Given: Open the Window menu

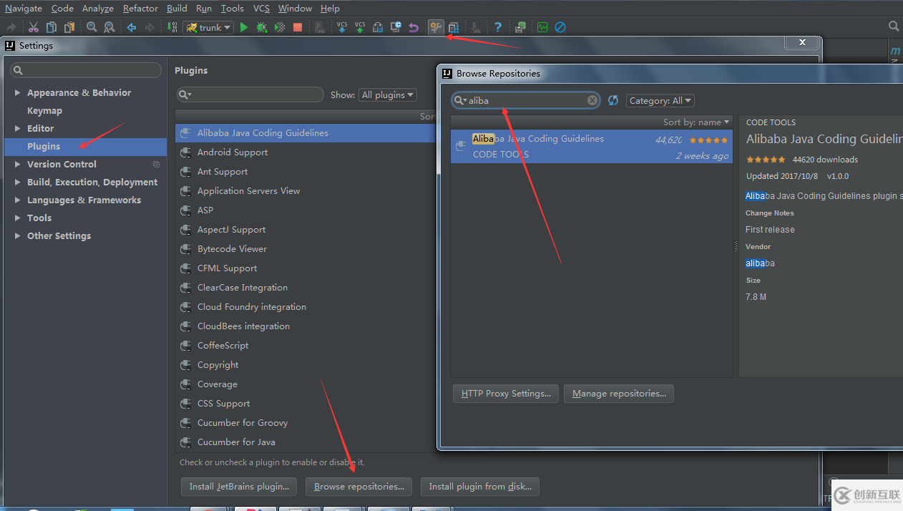Looking at the screenshot, I should click(295, 8).
